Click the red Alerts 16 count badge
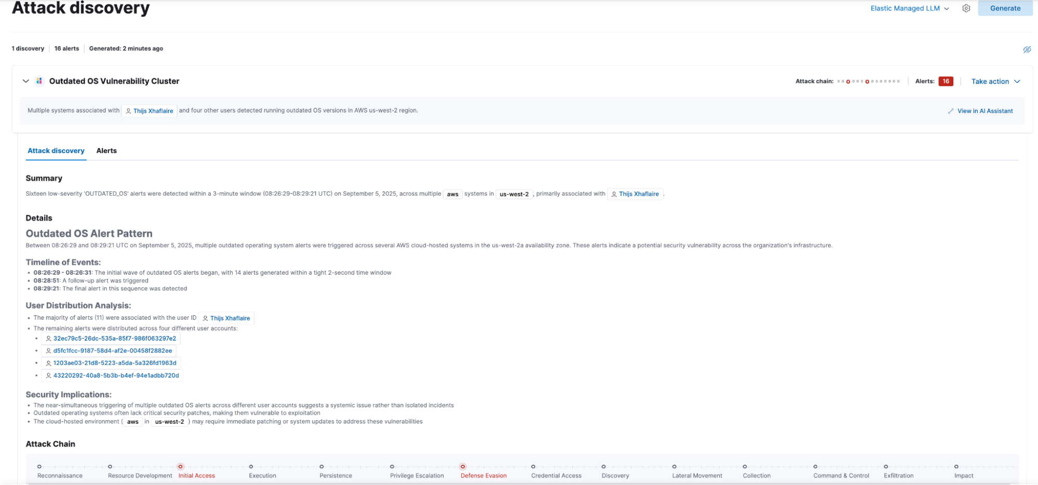 (946, 81)
